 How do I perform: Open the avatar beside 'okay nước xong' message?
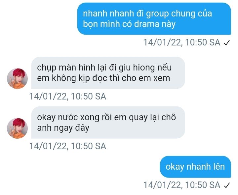click(17, 128)
